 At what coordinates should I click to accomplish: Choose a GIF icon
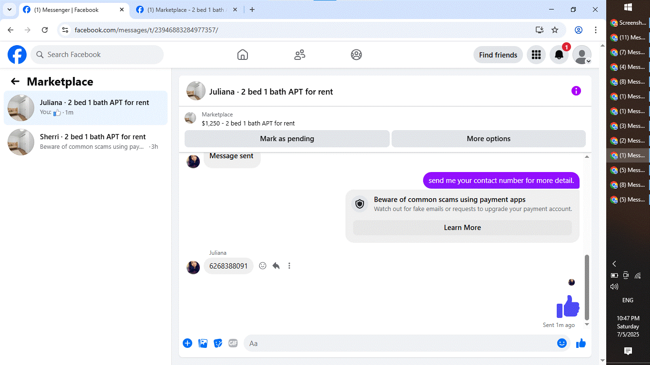coord(233,343)
